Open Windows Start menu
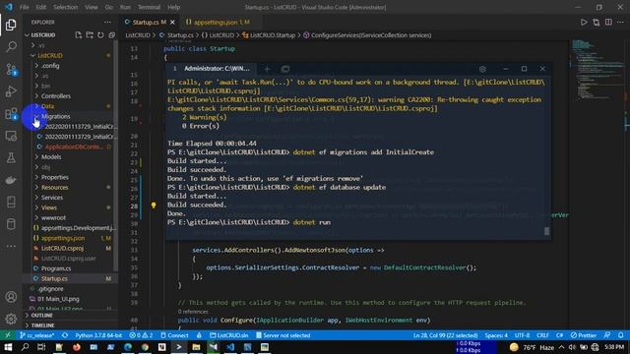 pyautogui.click(x=8, y=347)
